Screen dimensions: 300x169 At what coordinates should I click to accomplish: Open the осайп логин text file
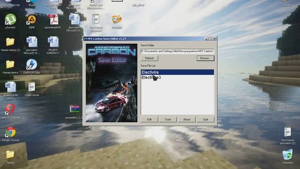point(32,87)
